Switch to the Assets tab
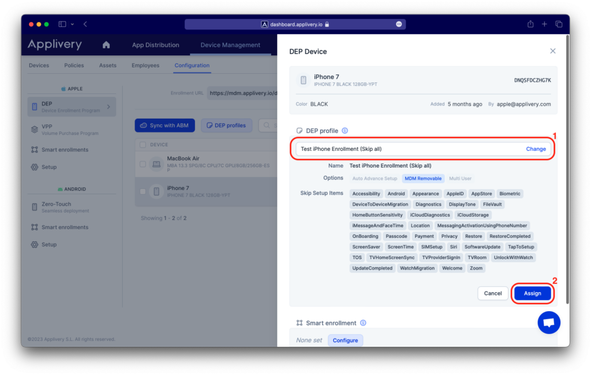 click(x=108, y=66)
